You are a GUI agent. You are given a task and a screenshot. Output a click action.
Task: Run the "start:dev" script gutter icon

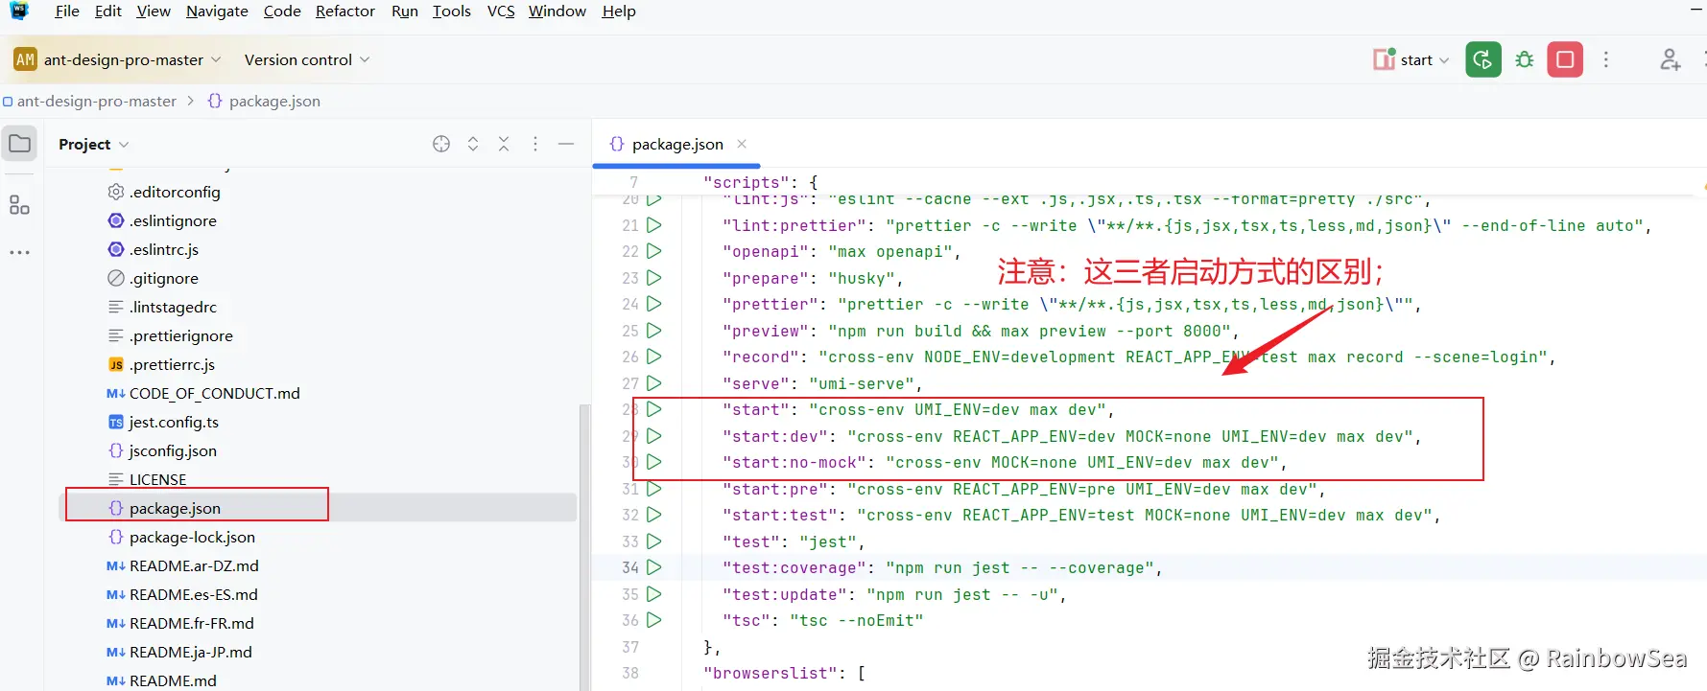coord(654,436)
